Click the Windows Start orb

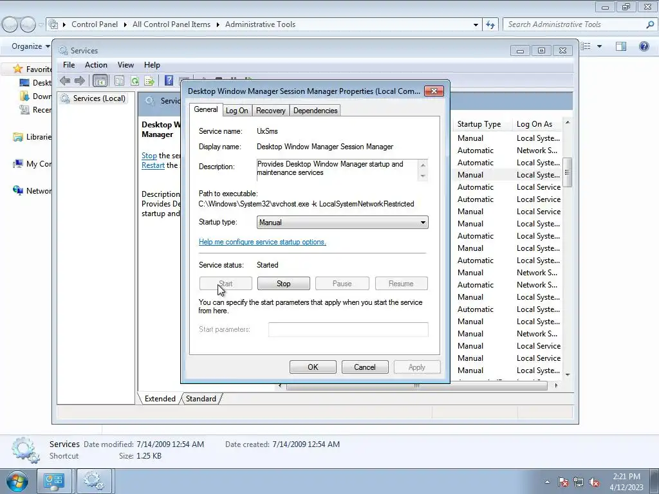coord(17,481)
